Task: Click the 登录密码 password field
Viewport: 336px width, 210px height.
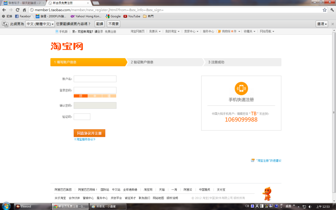Action: pos(95,90)
